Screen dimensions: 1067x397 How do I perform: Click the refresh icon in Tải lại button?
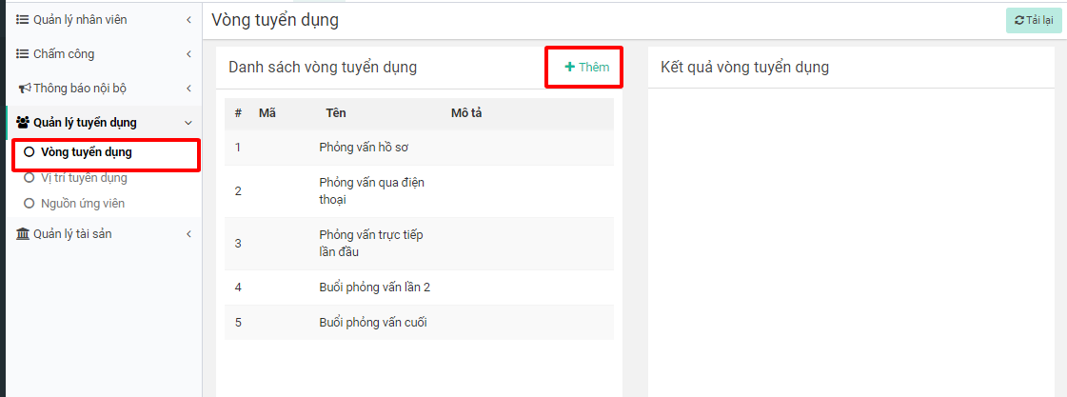[x=1019, y=20]
